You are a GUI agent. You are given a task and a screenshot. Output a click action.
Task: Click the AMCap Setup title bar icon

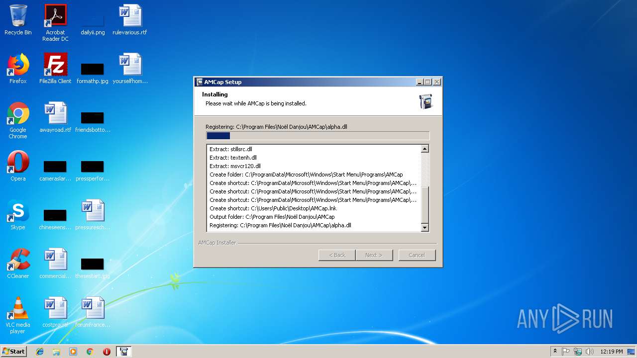click(x=200, y=82)
